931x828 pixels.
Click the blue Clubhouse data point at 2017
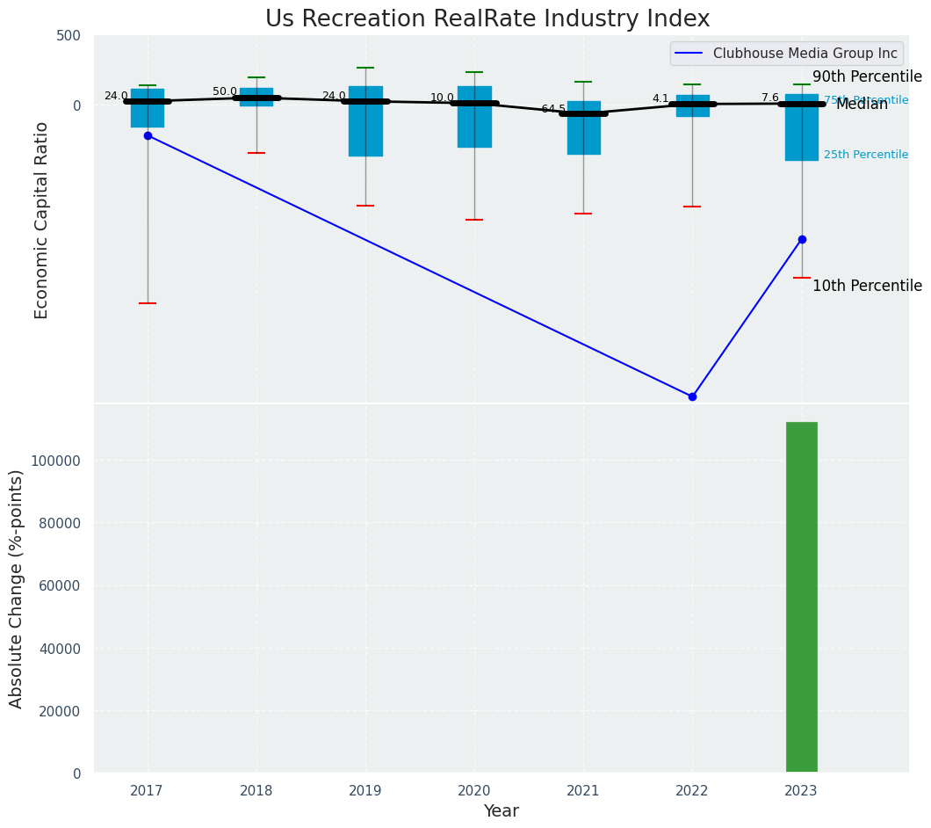[x=148, y=136]
